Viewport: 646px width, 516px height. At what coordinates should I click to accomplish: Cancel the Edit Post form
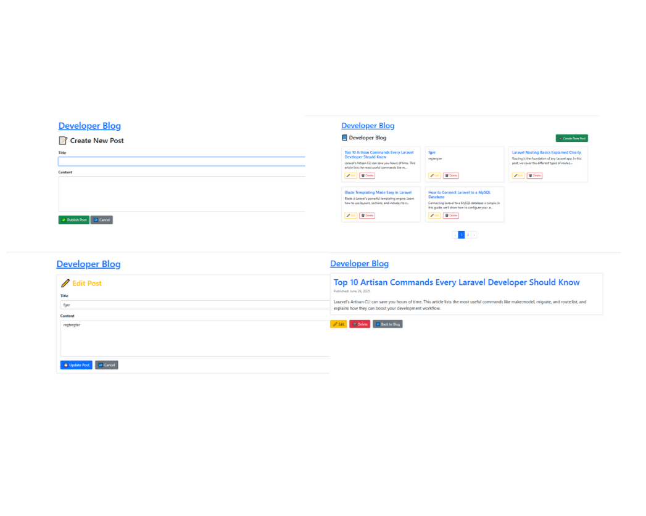pyautogui.click(x=107, y=365)
